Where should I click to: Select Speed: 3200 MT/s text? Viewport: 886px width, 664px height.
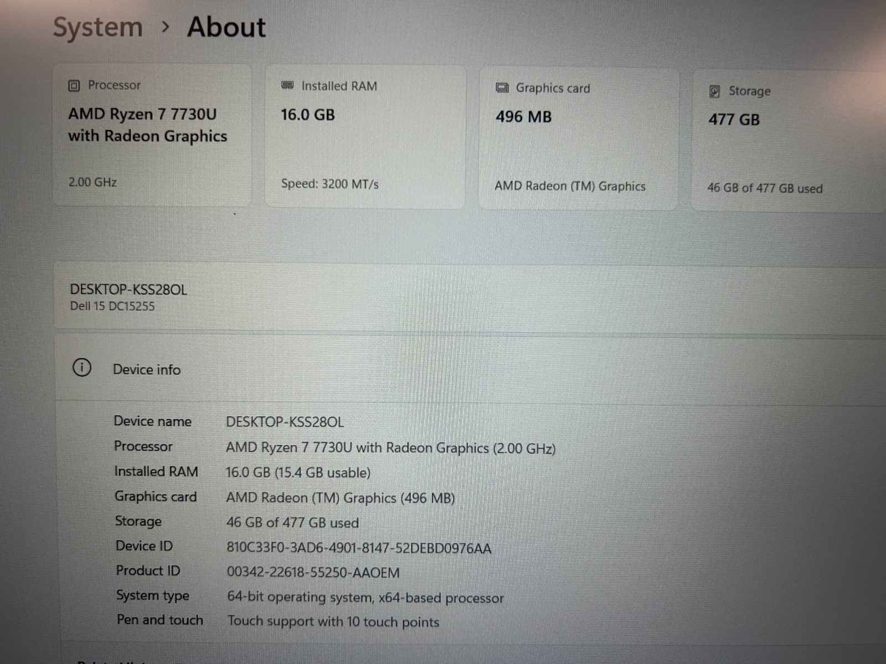pos(330,184)
